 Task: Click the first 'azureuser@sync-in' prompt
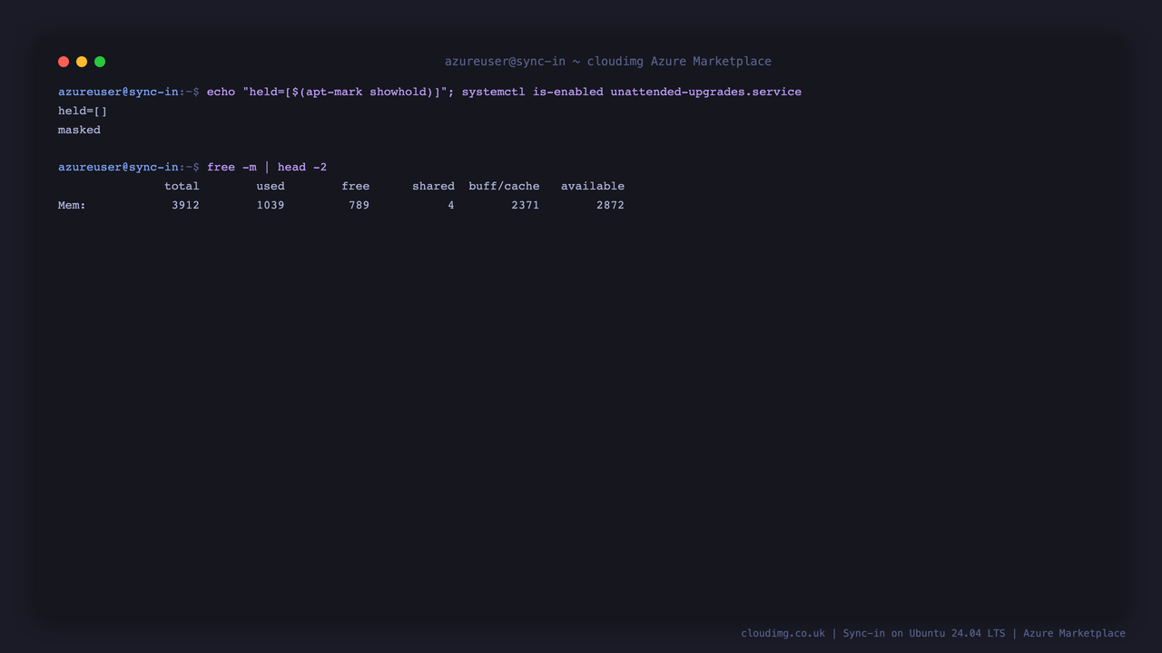click(118, 92)
